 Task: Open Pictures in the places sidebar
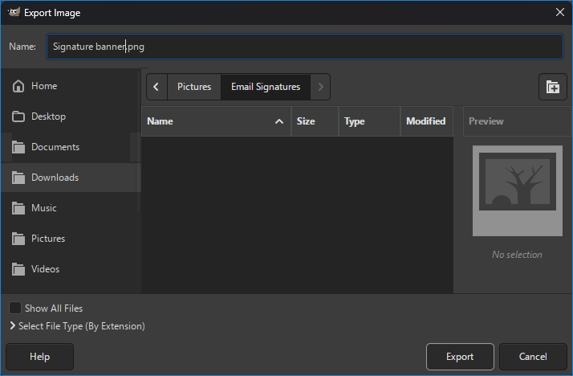[x=71, y=239]
